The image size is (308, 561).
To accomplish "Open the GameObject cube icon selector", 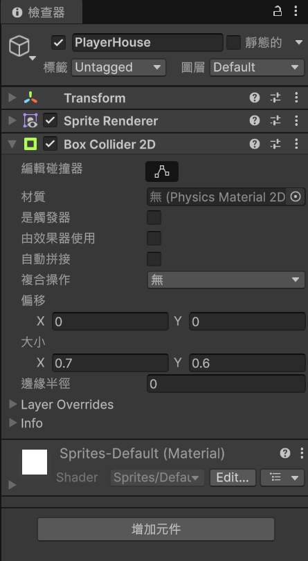I will pos(19,46).
